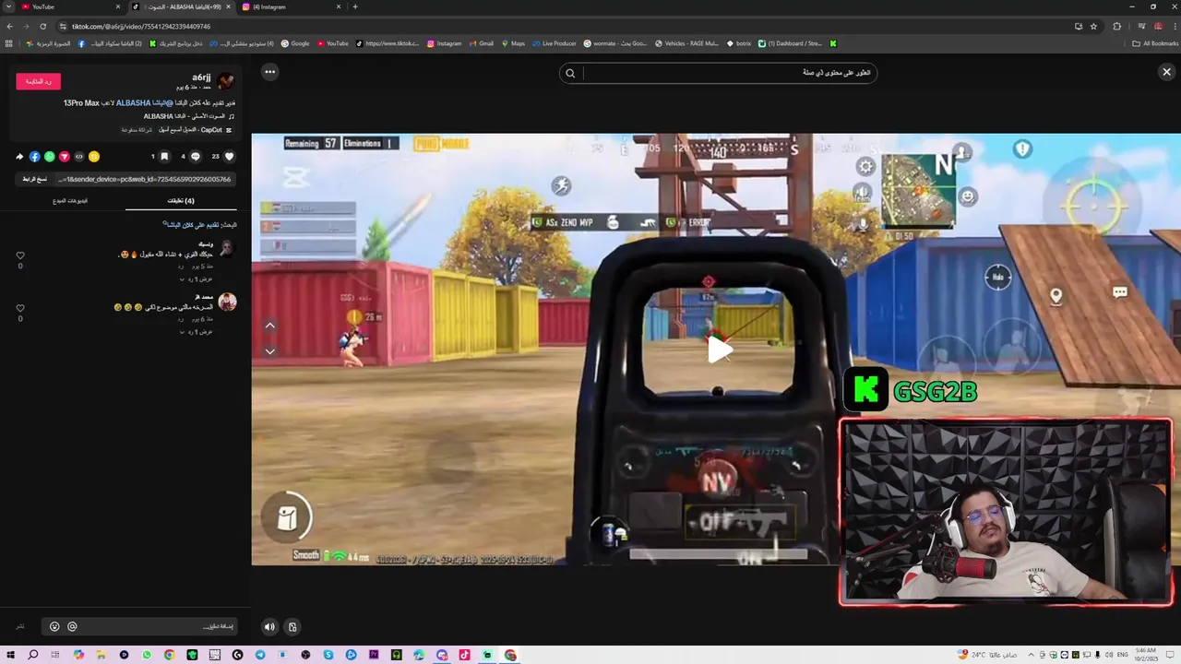The image size is (1181, 664).
Task: Go to previous video with up chevron
Action: click(269, 326)
